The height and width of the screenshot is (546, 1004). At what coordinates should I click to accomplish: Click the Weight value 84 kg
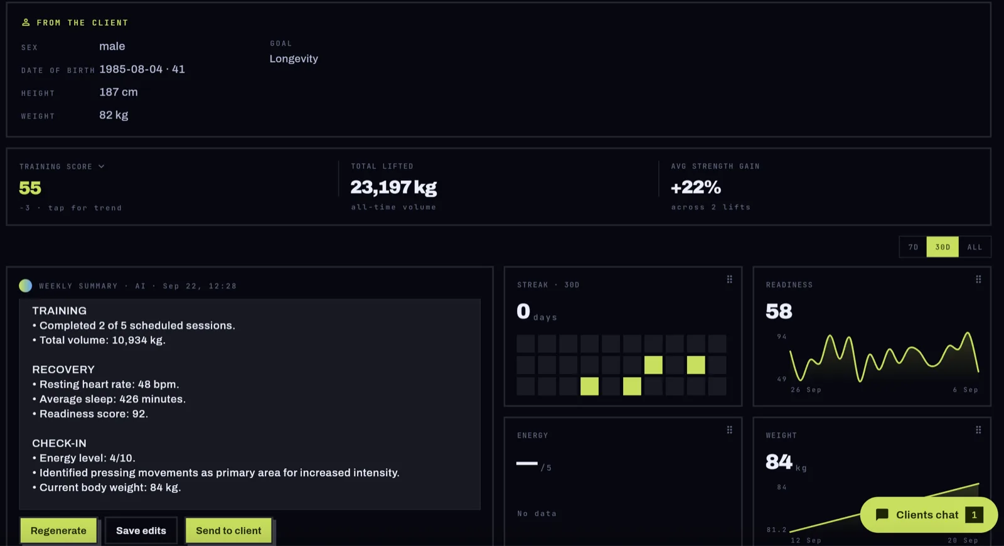(x=786, y=463)
